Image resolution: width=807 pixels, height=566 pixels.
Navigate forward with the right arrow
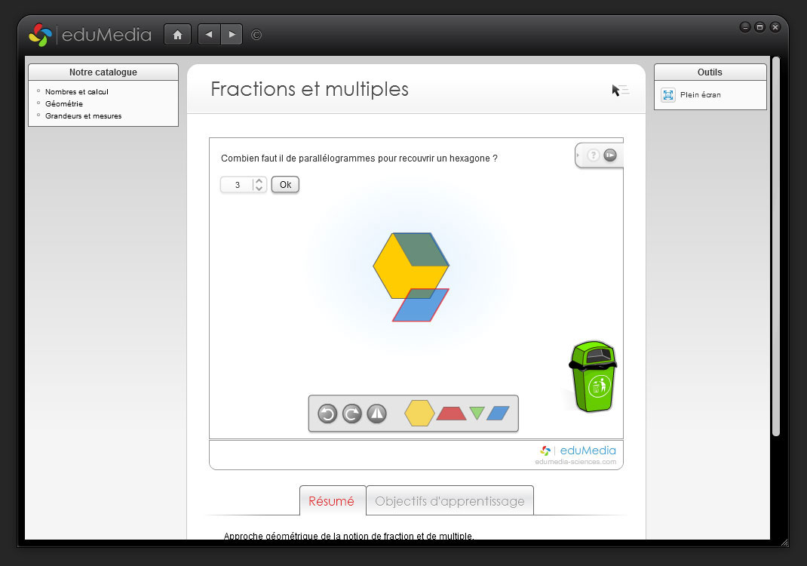point(232,35)
